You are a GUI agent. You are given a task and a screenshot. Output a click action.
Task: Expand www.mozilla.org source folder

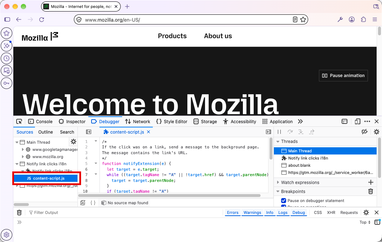point(23,157)
